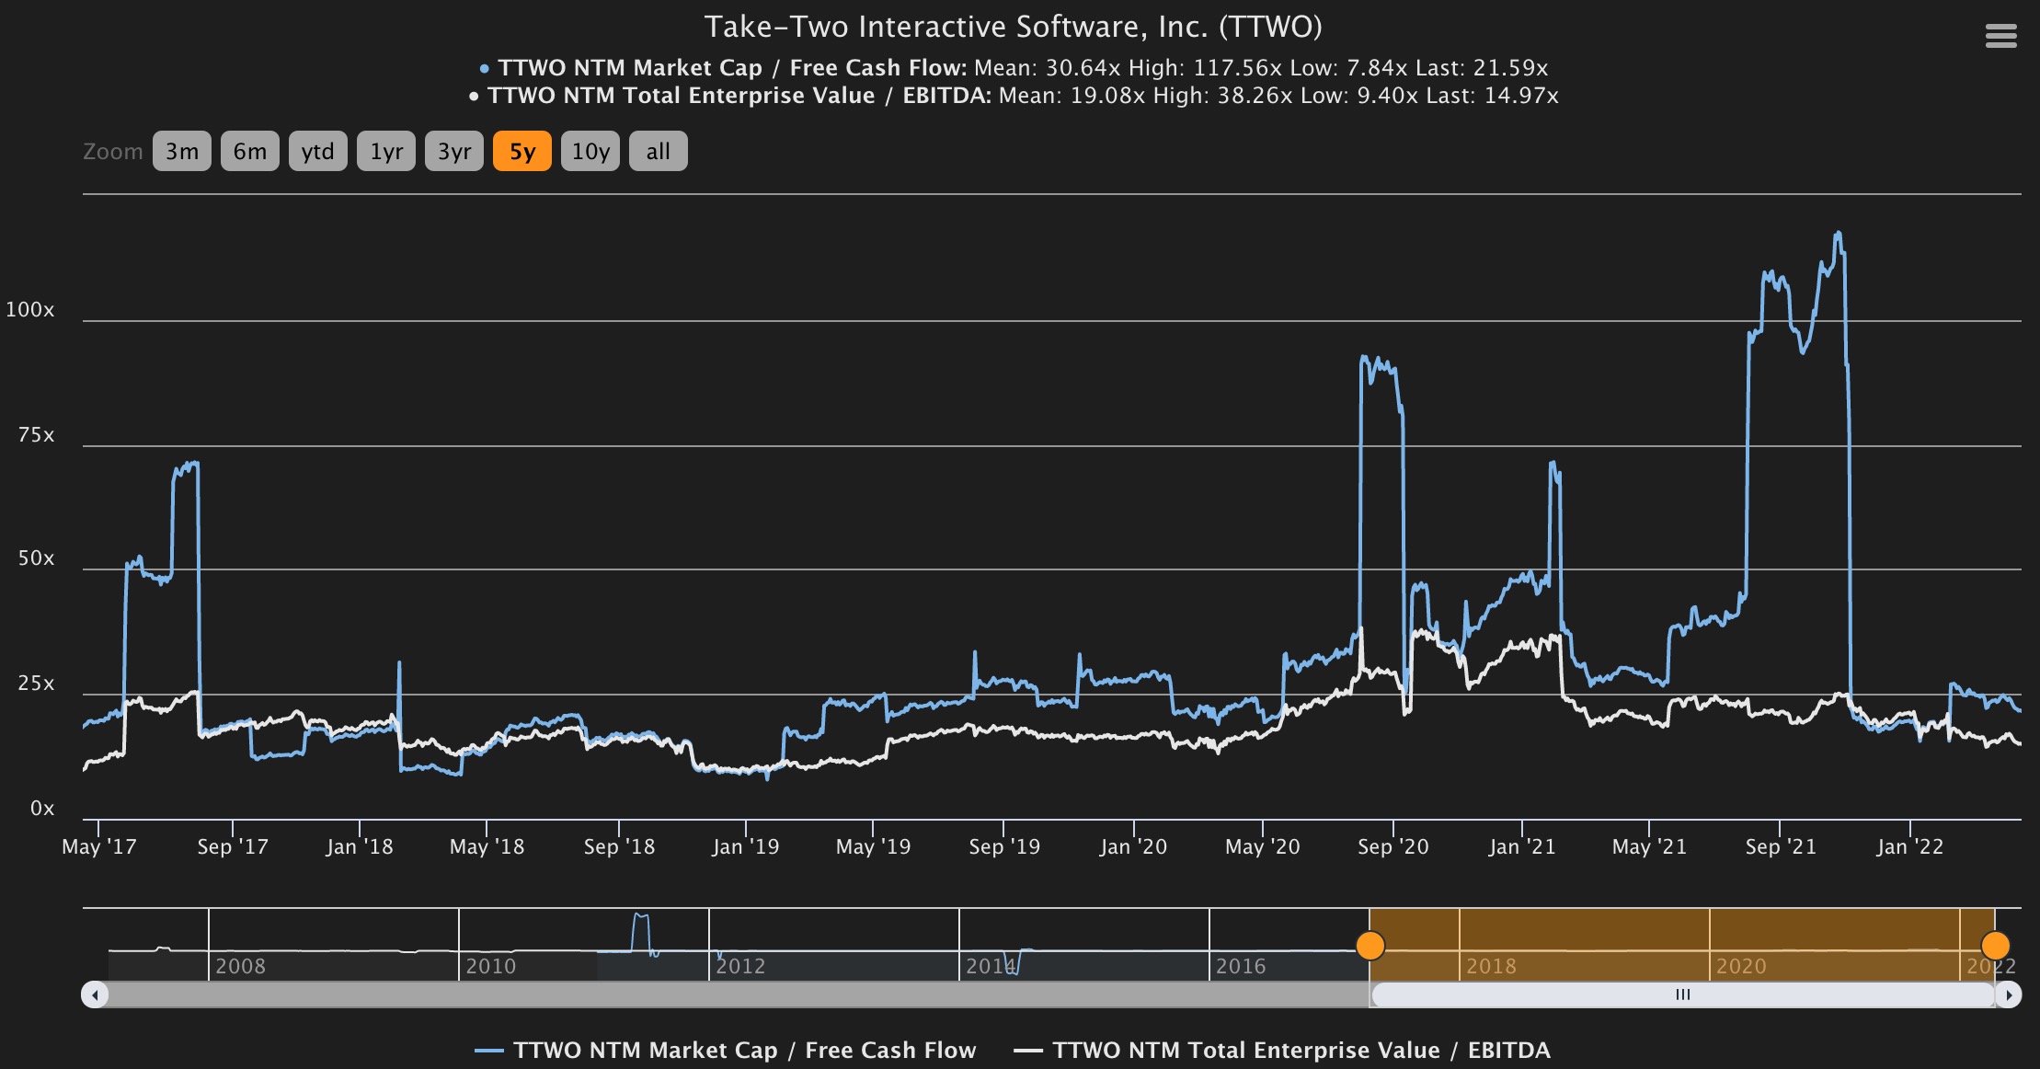Click the navigator scrollbar left arrow
The image size is (2040, 1069).
pos(95,994)
